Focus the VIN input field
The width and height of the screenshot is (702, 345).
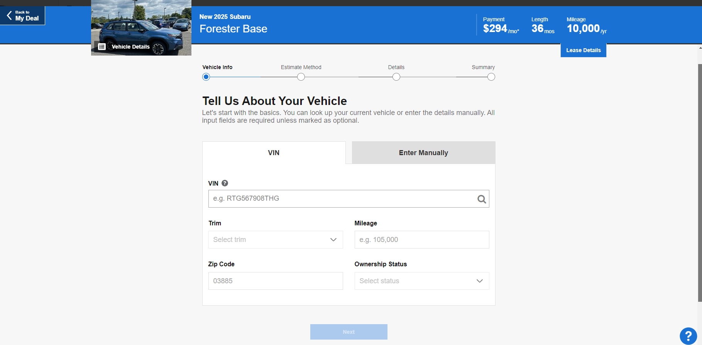click(x=348, y=199)
